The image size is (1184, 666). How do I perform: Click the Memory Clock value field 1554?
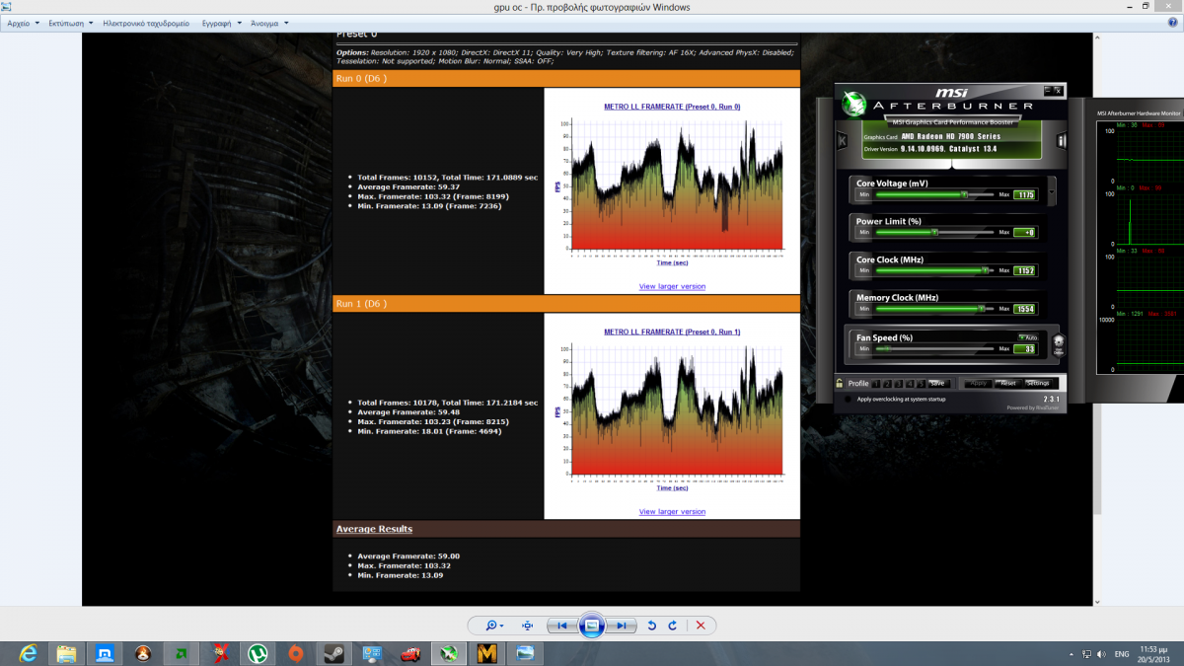pyautogui.click(x=1026, y=309)
